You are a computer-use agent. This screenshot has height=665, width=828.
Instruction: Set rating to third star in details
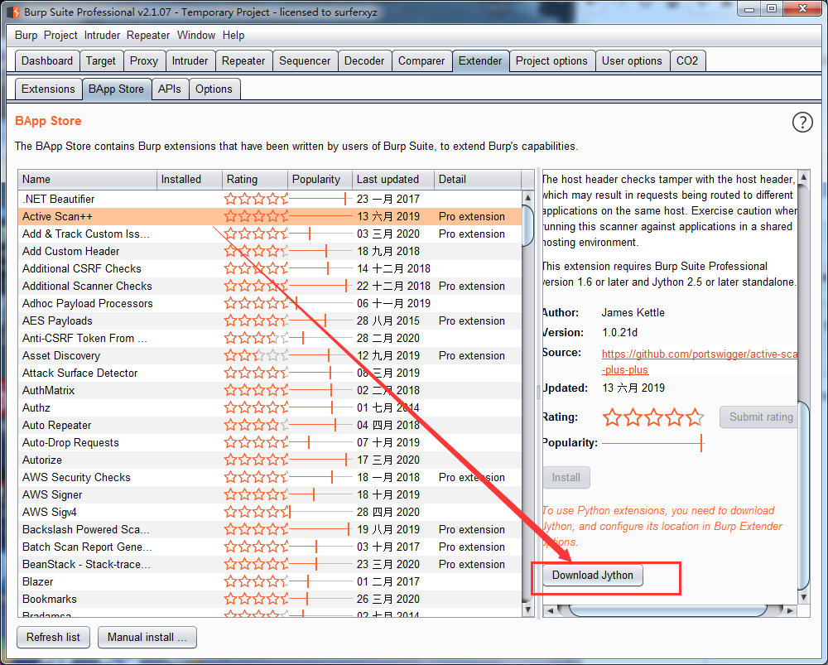[x=654, y=417]
